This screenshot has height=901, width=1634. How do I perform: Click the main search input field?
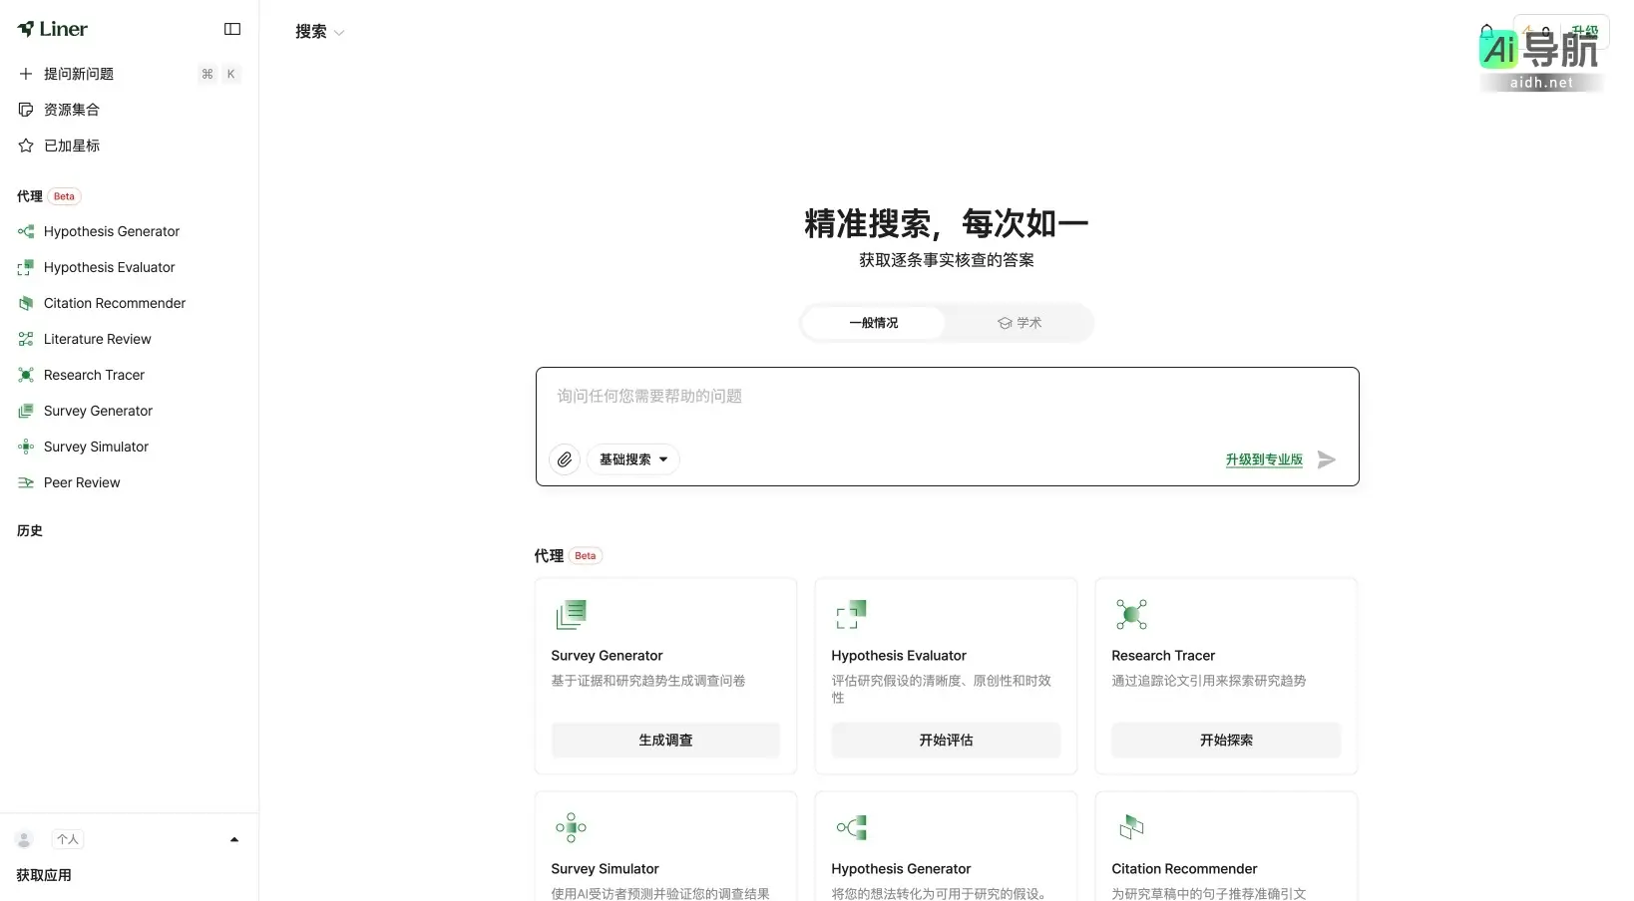(x=946, y=396)
